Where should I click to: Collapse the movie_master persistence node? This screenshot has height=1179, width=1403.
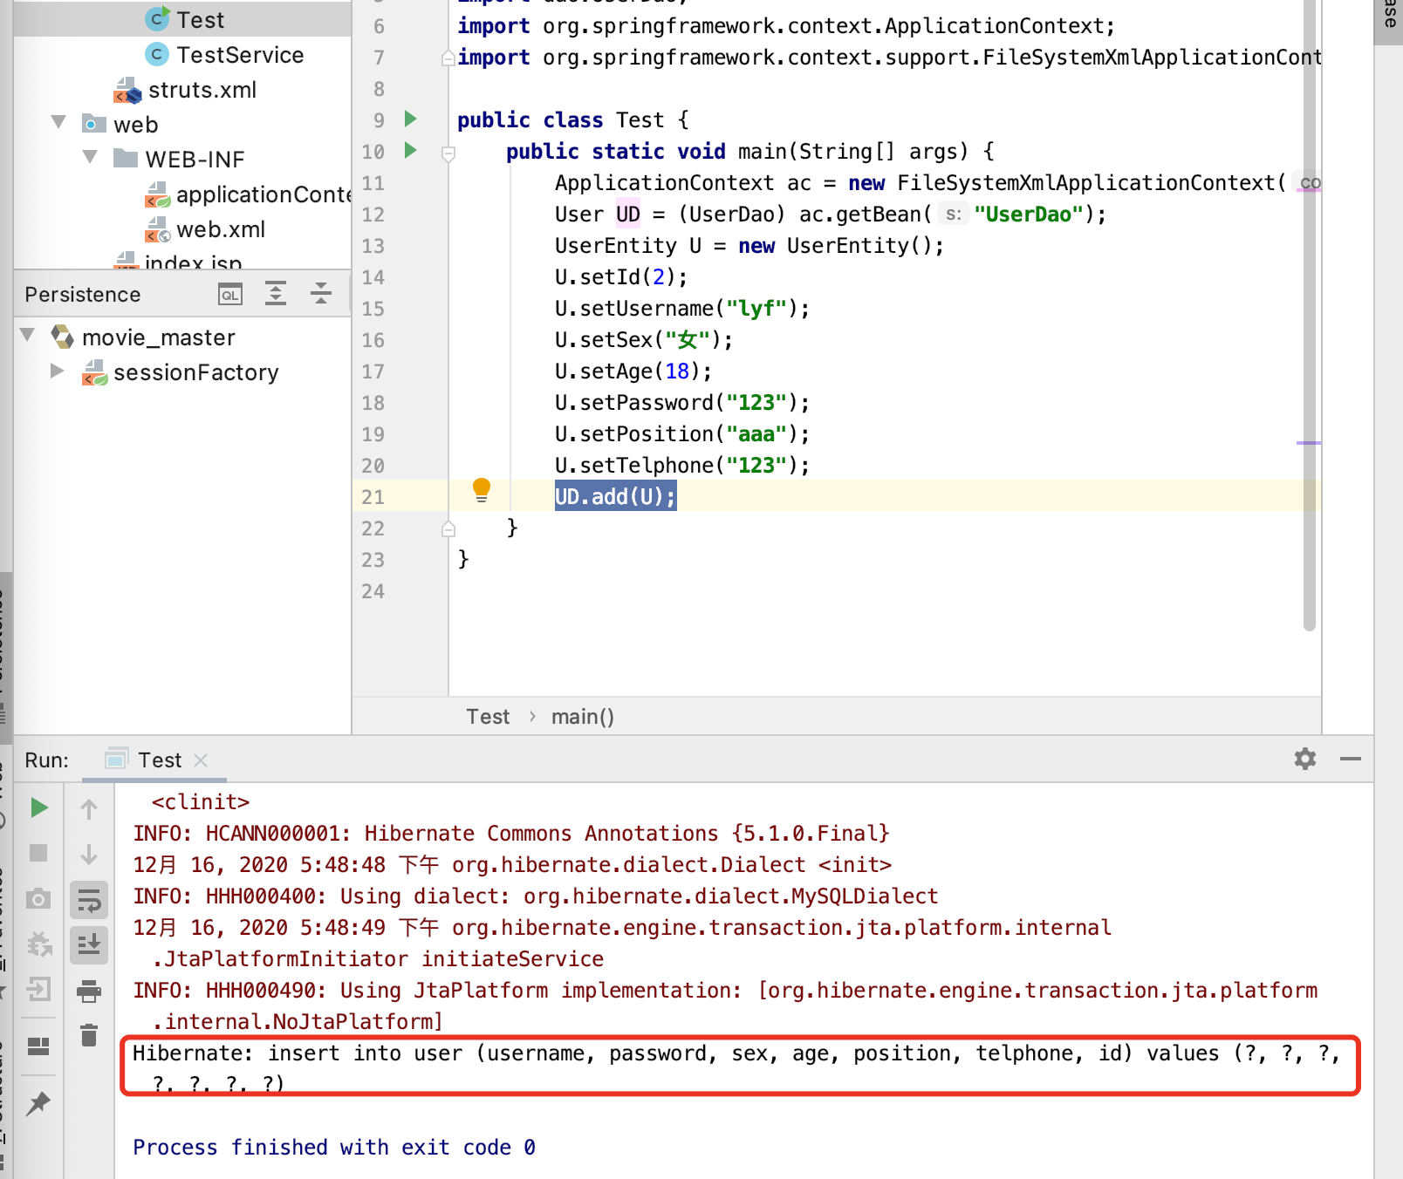28,336
